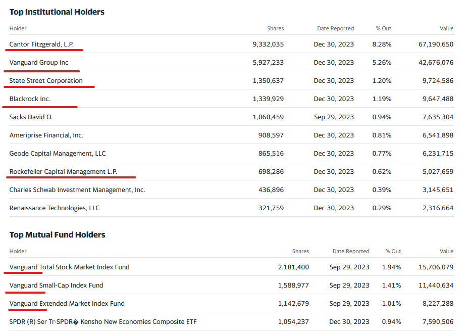This screenshot has height=331, width=469.
Task: Click the Top Mutual Fund Holders heading
Action: tap(57, 234)
